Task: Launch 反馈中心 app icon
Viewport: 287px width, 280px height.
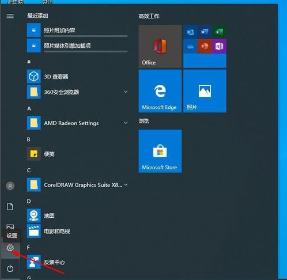Action: 34,262
